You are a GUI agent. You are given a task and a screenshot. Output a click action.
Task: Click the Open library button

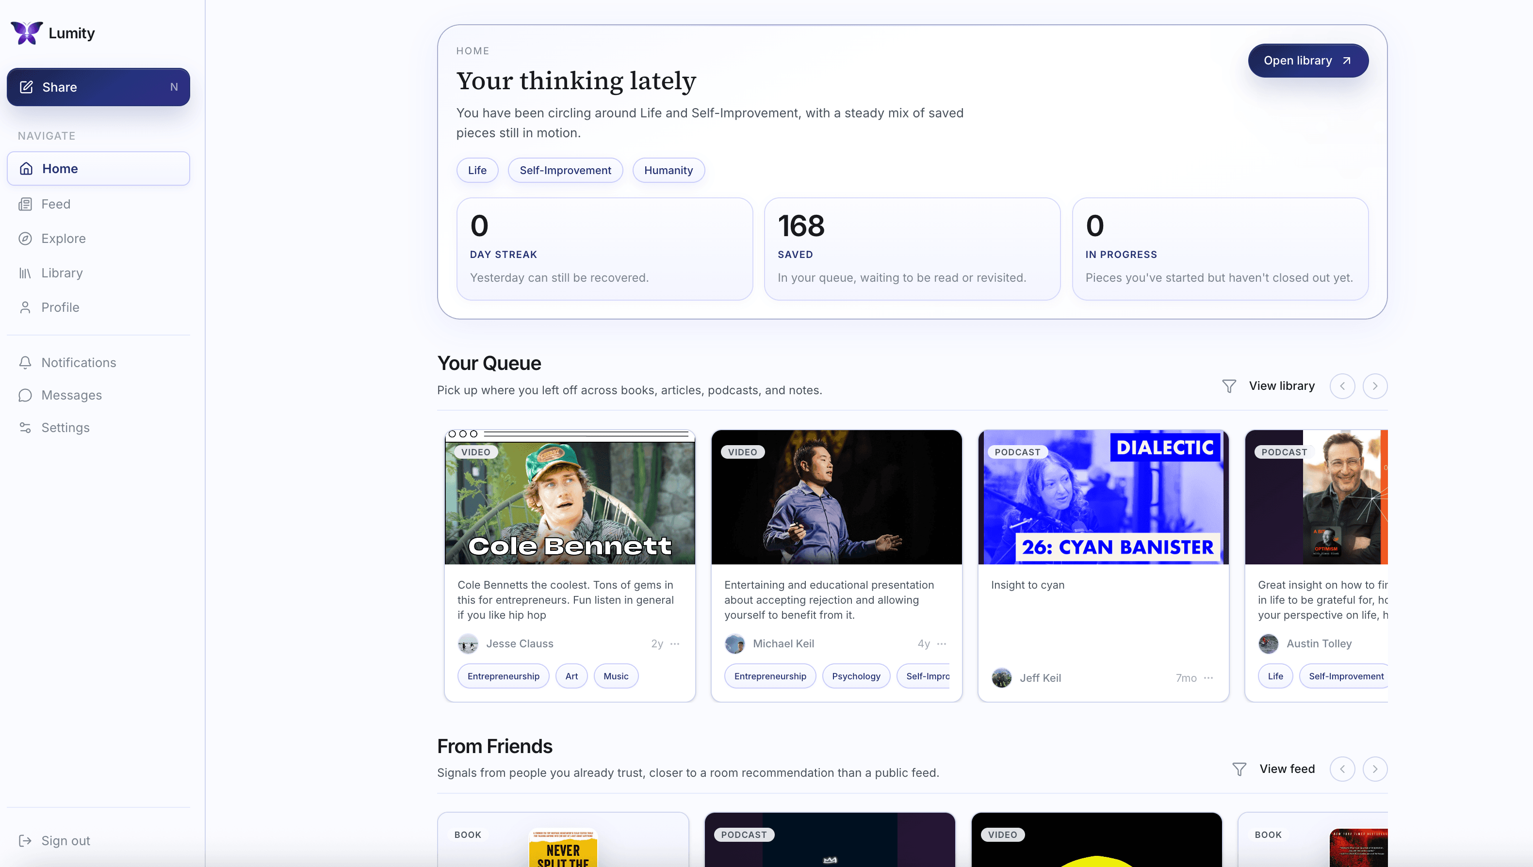coord(1308,61)
